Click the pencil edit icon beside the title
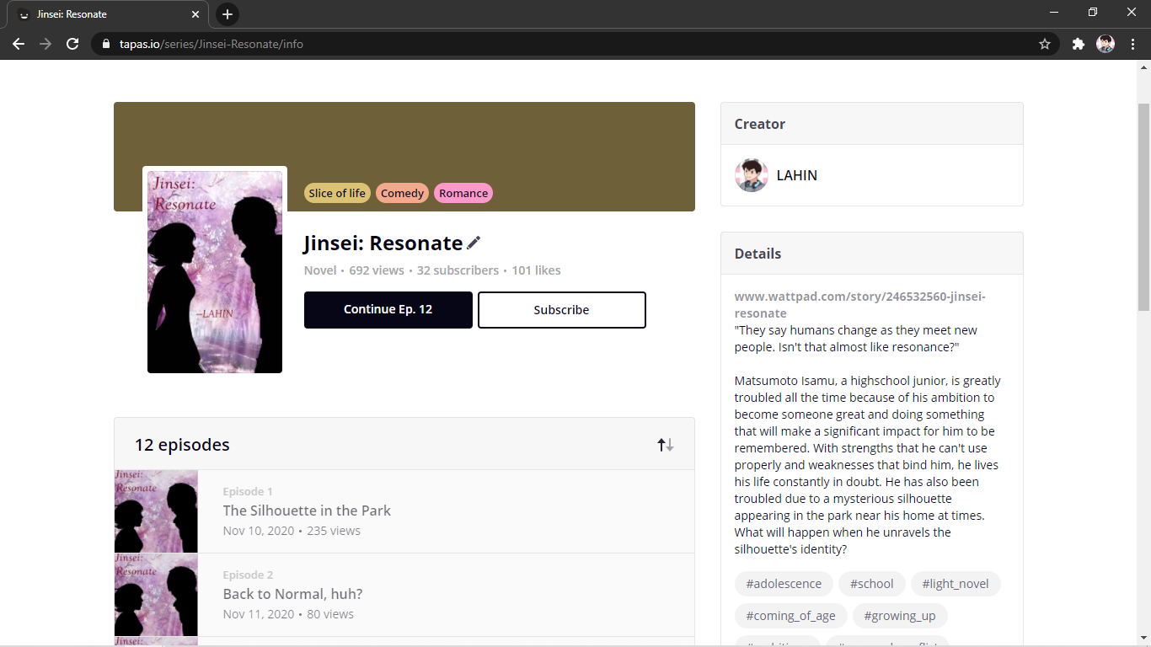Image resolution: width=1151 pixels, height=647 pixels. pos(474,243)
